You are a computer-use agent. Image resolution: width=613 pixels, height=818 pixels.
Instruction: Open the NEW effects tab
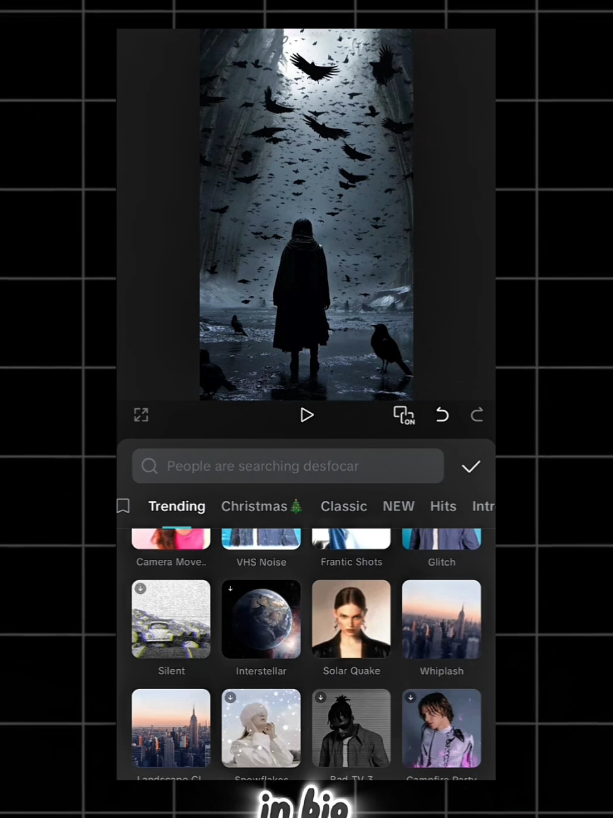[399, 506]
